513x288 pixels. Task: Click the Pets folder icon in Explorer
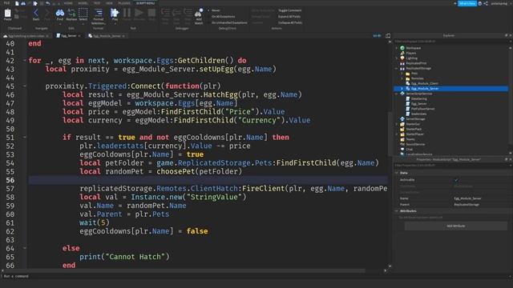coord(408,74)
